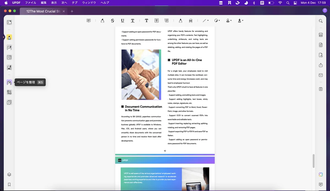Screen dimensions: 330x191
Task: Click the Wi-Fi status icon
Action: pos(280,3)
